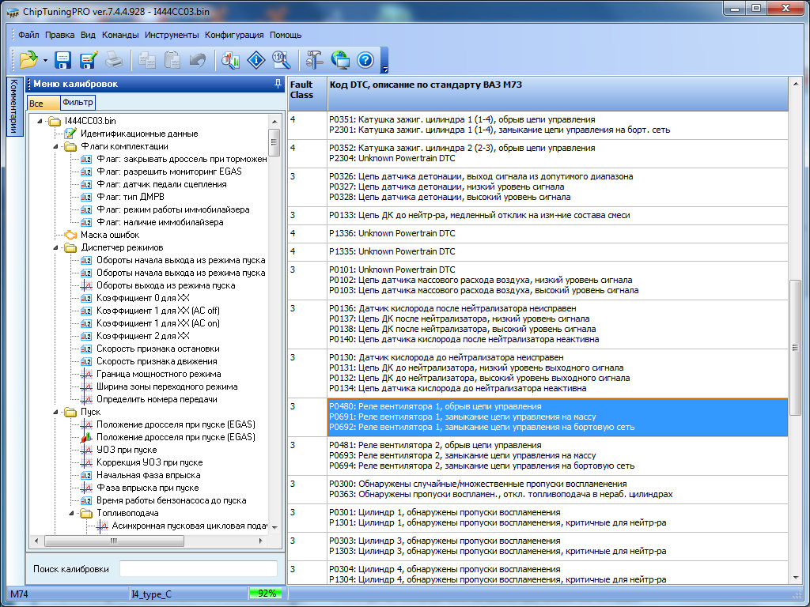Viewport: 810px width, 607px height.
Task: Switch to the Фильтр tab
Action: tap(78, 103)
